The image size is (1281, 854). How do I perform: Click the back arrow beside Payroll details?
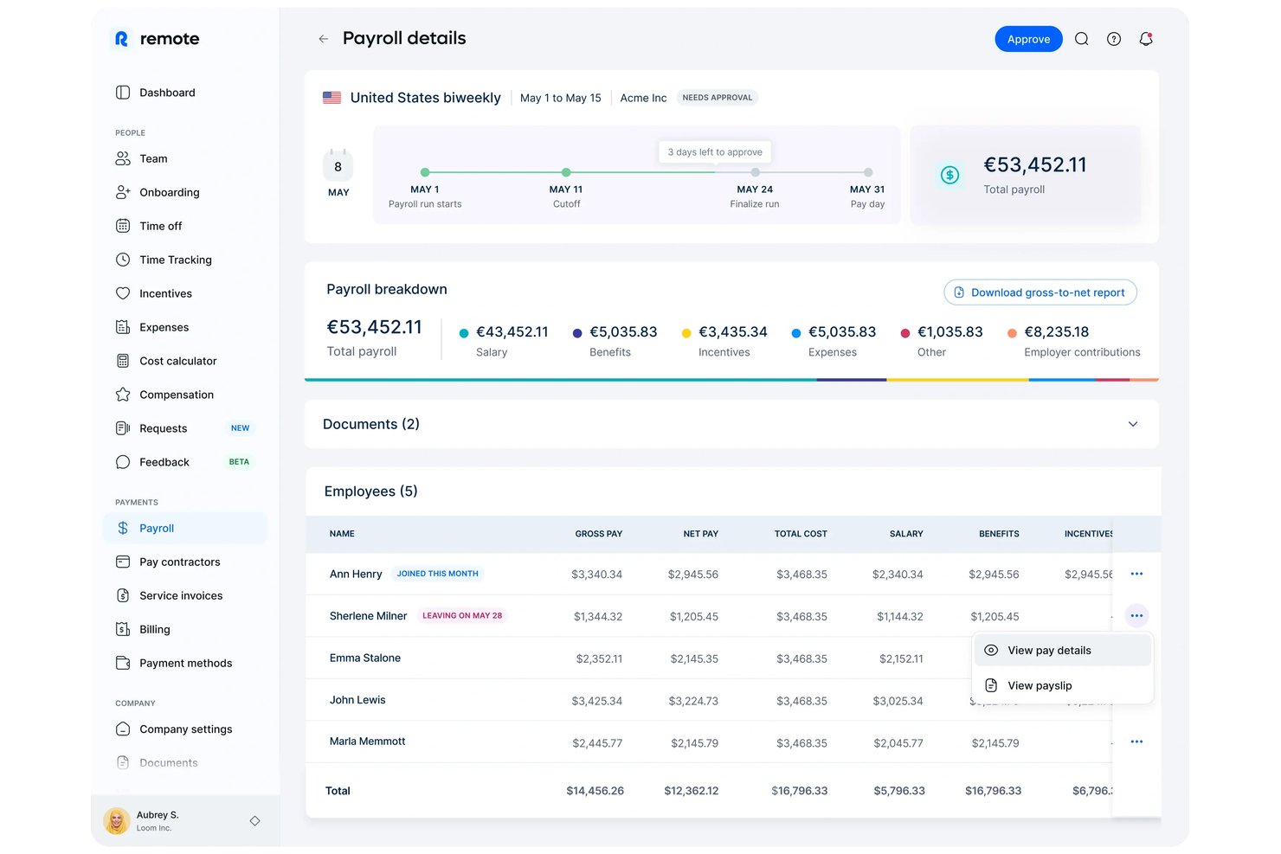pyautogui.click(x=323, y=39)
